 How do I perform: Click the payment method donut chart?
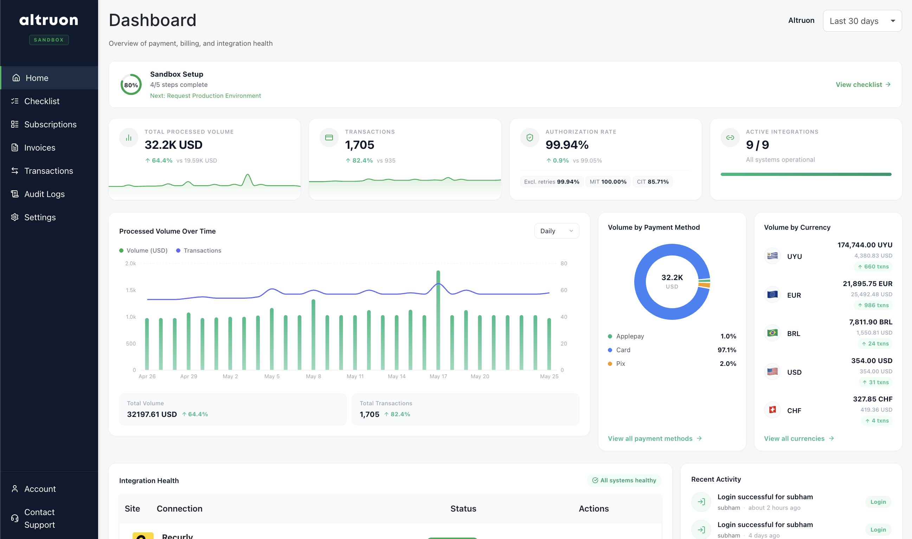672,281
